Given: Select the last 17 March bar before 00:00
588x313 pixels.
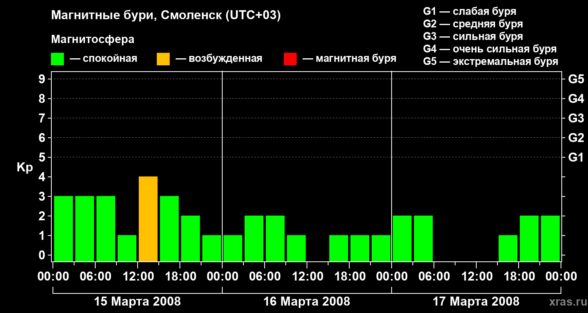Looking at the screenshot, I should 550,238.
